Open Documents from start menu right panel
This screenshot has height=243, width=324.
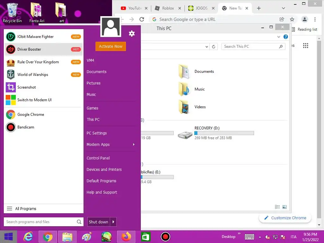point(97,72)
